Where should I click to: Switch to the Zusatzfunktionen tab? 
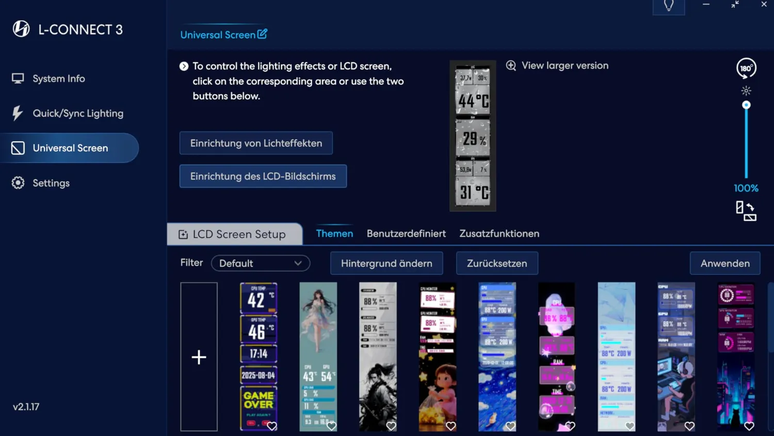pyautogui.click(x=499, y=233)
